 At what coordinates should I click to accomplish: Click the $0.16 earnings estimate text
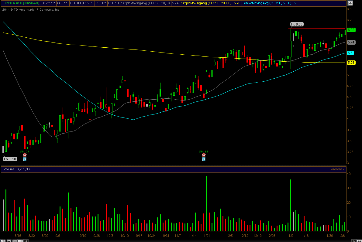(x=204, y=152)
